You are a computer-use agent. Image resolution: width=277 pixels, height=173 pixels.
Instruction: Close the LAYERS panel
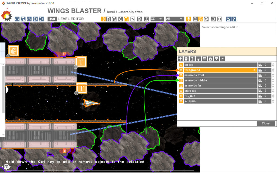266,124
